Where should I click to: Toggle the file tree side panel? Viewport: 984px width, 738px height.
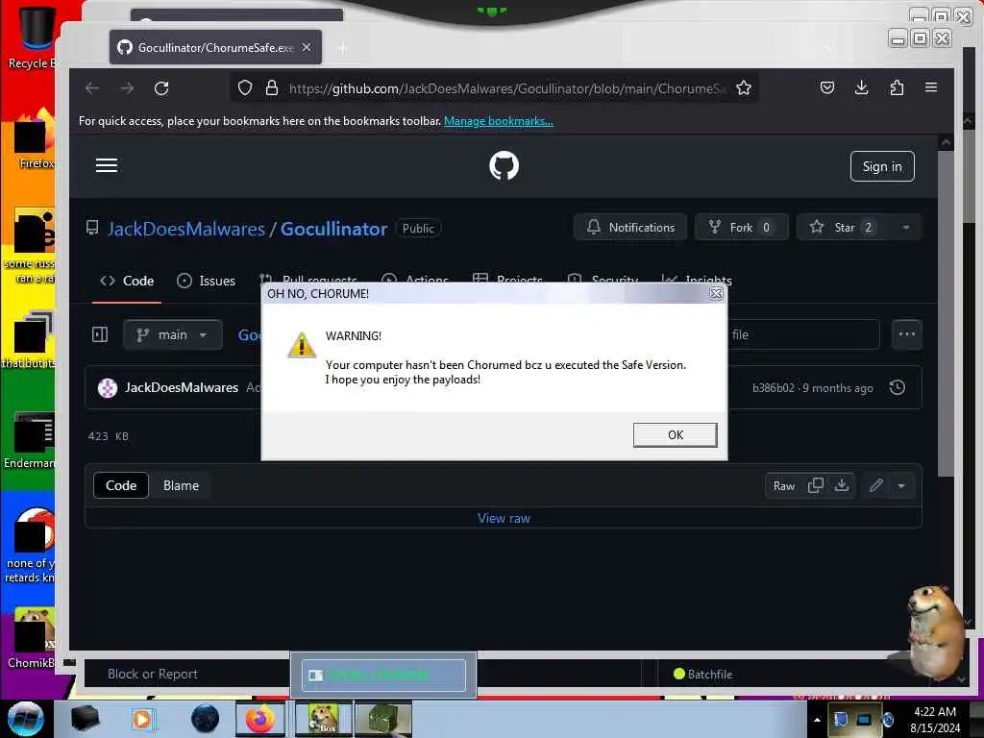[x=100, y=334]
